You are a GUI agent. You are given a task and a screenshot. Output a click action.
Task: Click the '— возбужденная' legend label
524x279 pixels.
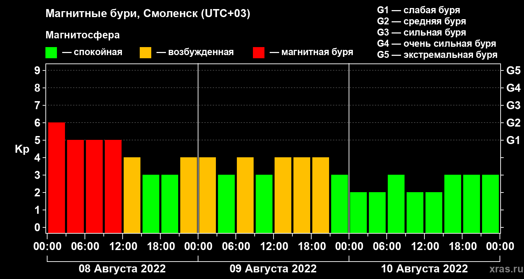pos(195,52)
